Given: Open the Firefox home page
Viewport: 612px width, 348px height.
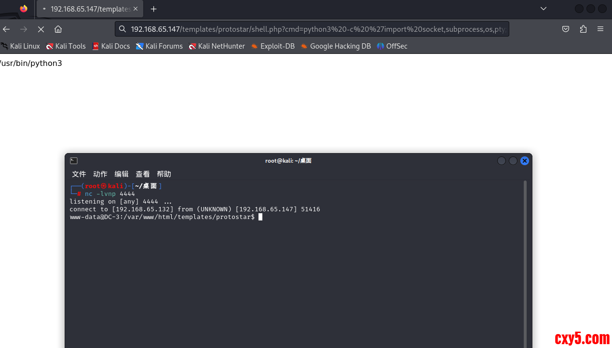Looking at the screenshot, I should (58, 29).
